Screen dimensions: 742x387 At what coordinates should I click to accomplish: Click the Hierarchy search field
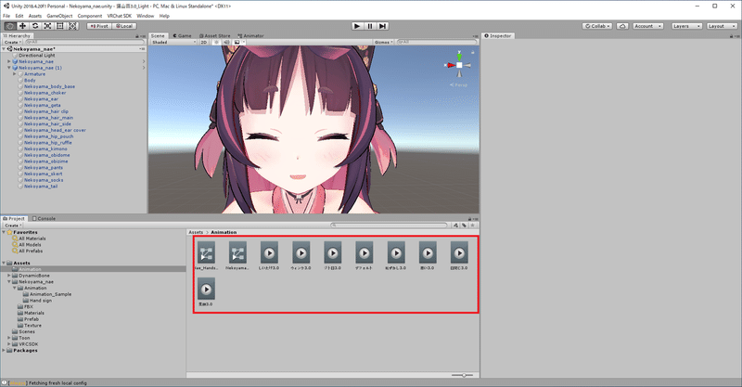click(83, 42)
